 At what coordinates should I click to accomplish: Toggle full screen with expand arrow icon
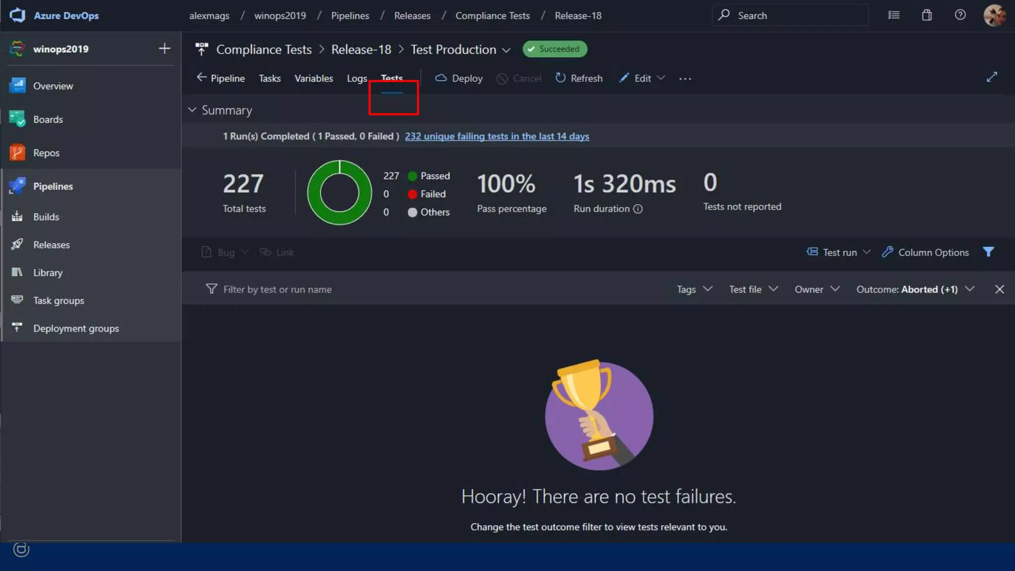(992, 77)
